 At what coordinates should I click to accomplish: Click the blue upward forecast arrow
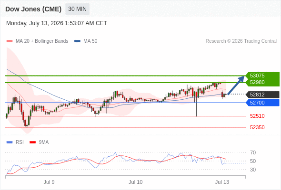236,85
